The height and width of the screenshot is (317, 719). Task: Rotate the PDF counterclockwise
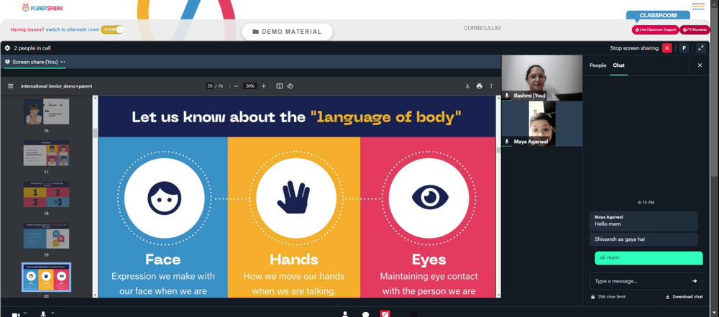pos(290,86)
